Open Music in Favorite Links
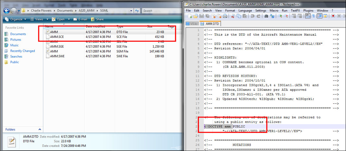This screenshot has height=151, width=346. [14, 45]
